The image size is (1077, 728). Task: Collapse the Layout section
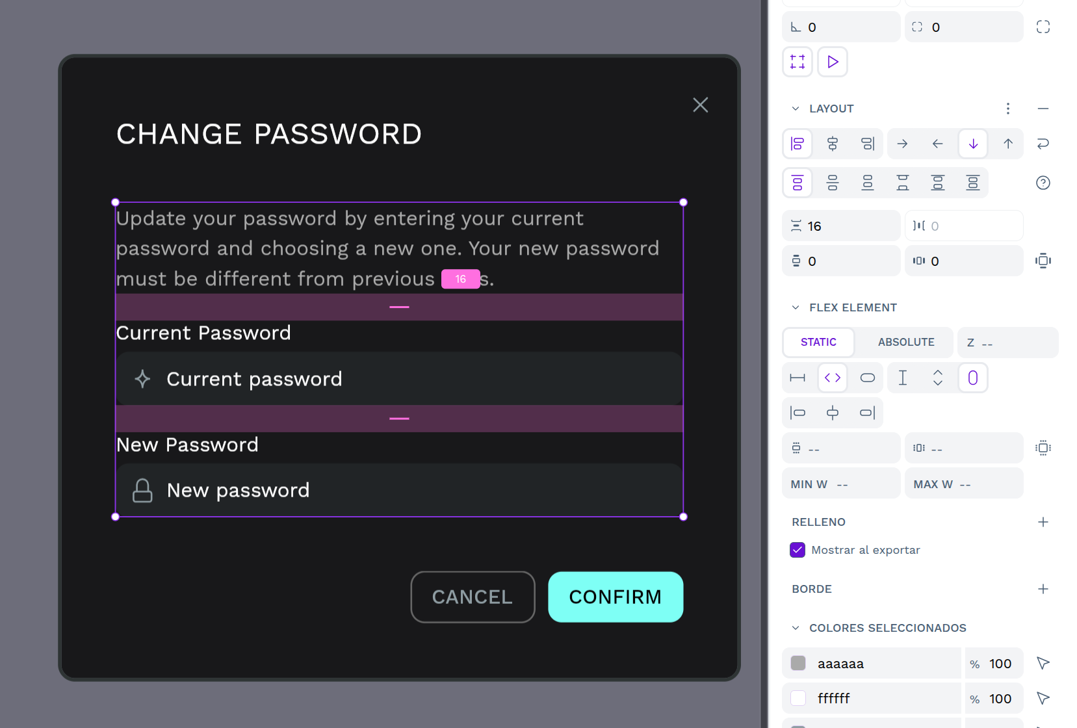point(796,109)
